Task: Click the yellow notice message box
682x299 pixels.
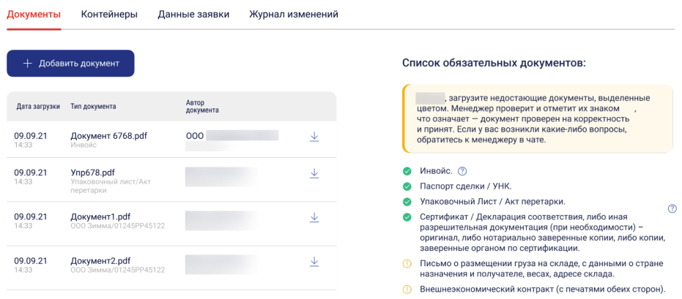Action: click(x=538, y=118)
